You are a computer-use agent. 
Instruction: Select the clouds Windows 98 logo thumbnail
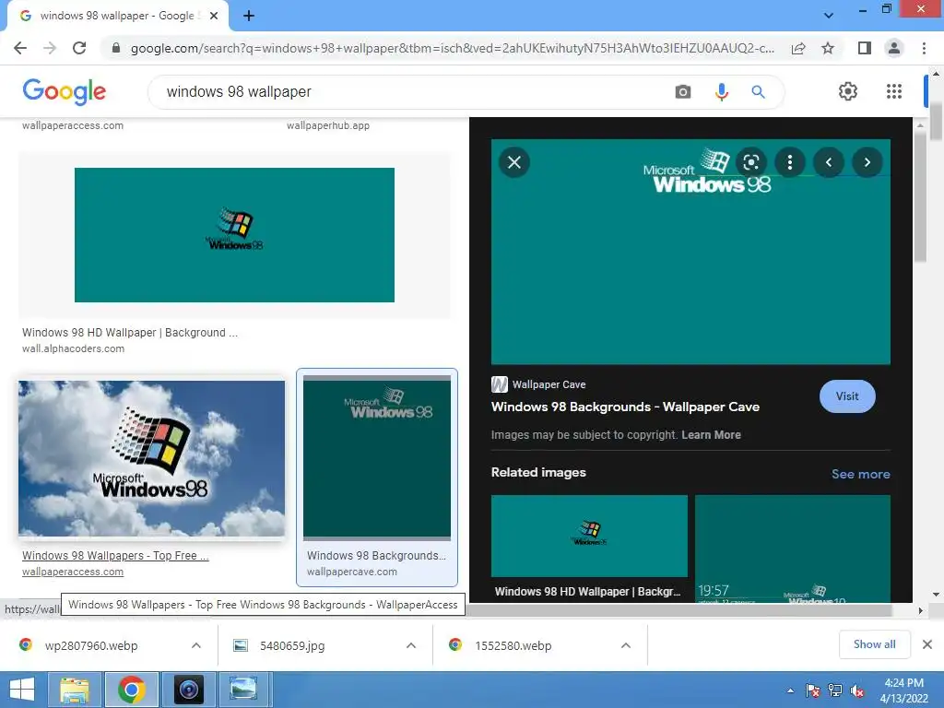pos(151,458)
